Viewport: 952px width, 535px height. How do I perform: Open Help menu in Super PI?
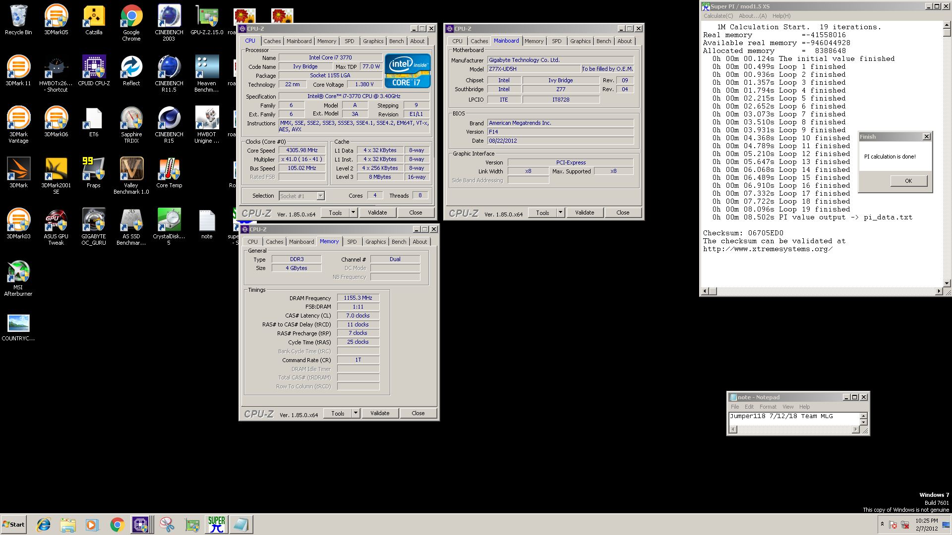point(781,16)
